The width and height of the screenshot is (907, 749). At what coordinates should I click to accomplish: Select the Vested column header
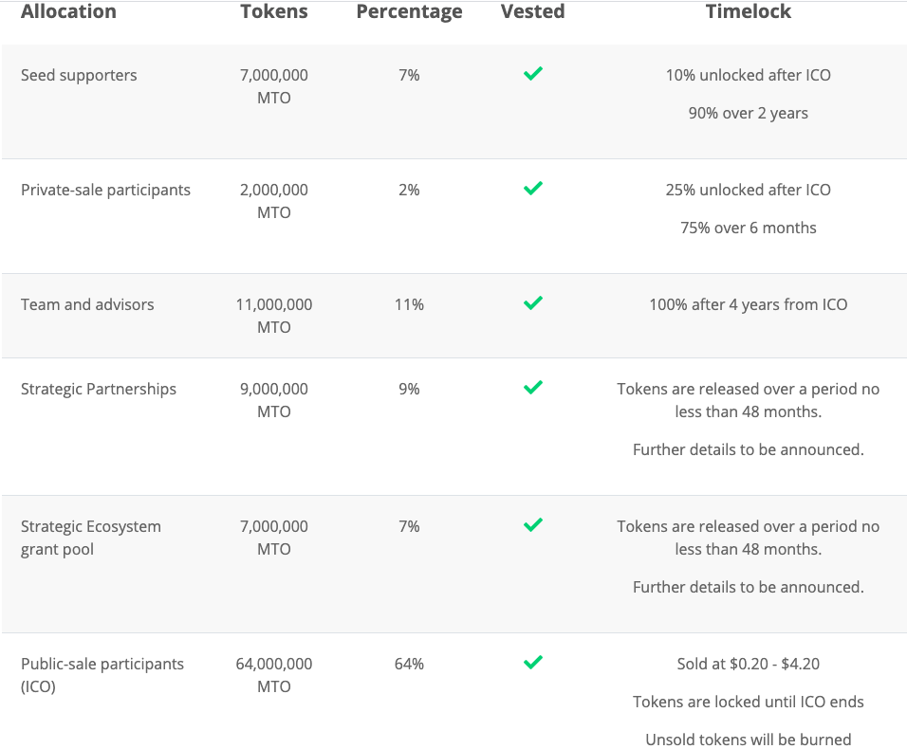pos(533,11)
